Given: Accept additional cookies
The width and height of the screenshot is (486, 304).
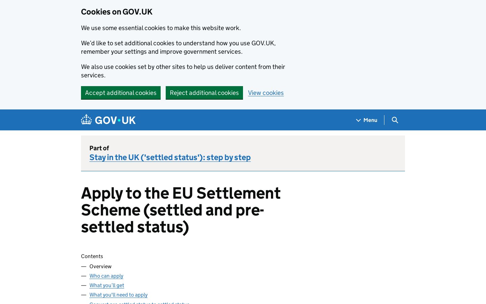Looking at the screenshot, I should (x=121, y=93).
